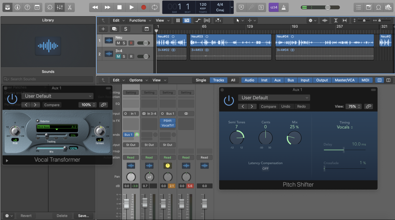The image size is (395, 220).
Task: Open Smart Controls dial icon
Action: click(50, 7)
